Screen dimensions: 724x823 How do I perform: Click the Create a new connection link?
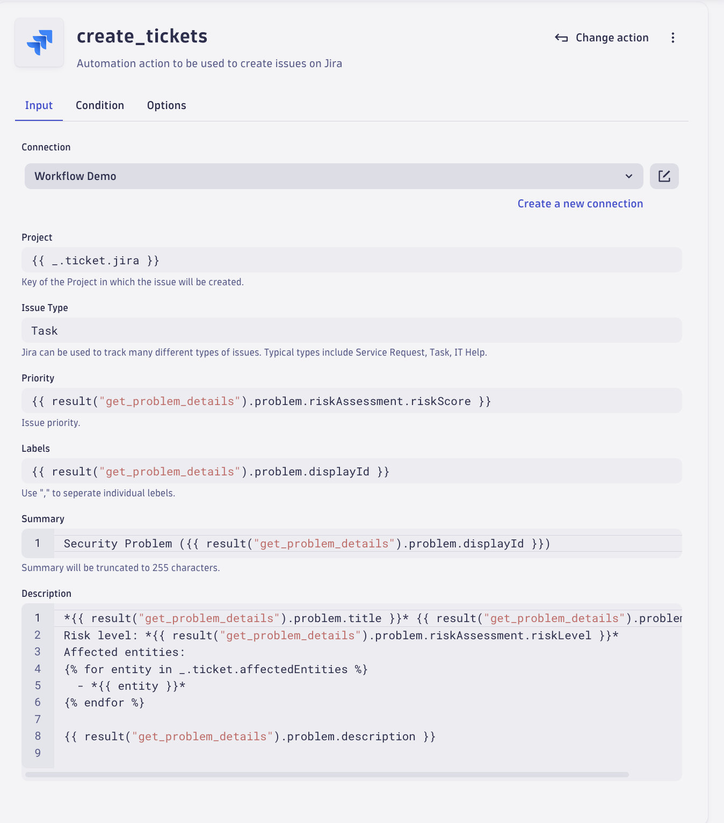pos(580,204)
